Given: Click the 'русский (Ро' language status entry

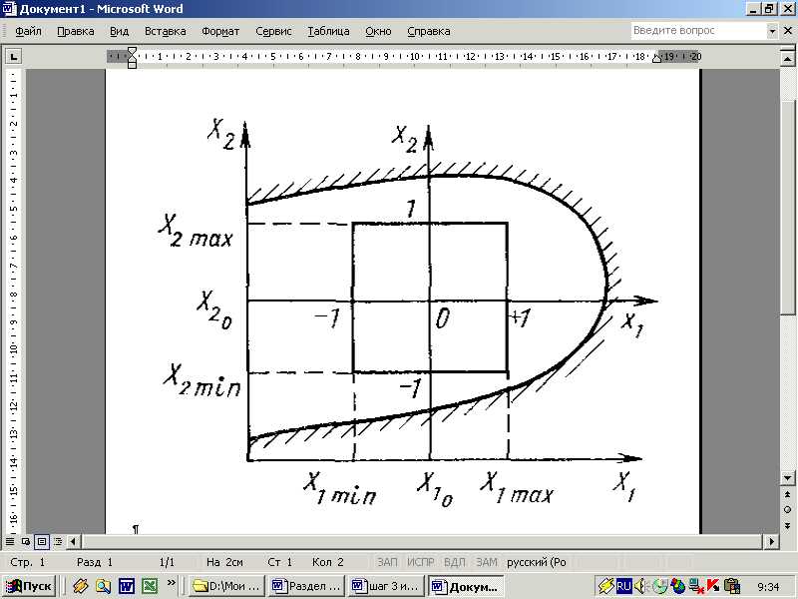Looking at the screenshot, I should pyautogui.click(x=537, y=562).
